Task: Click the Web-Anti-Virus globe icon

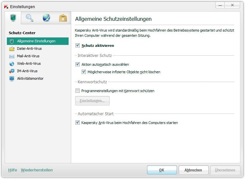Action: (12, 64)
